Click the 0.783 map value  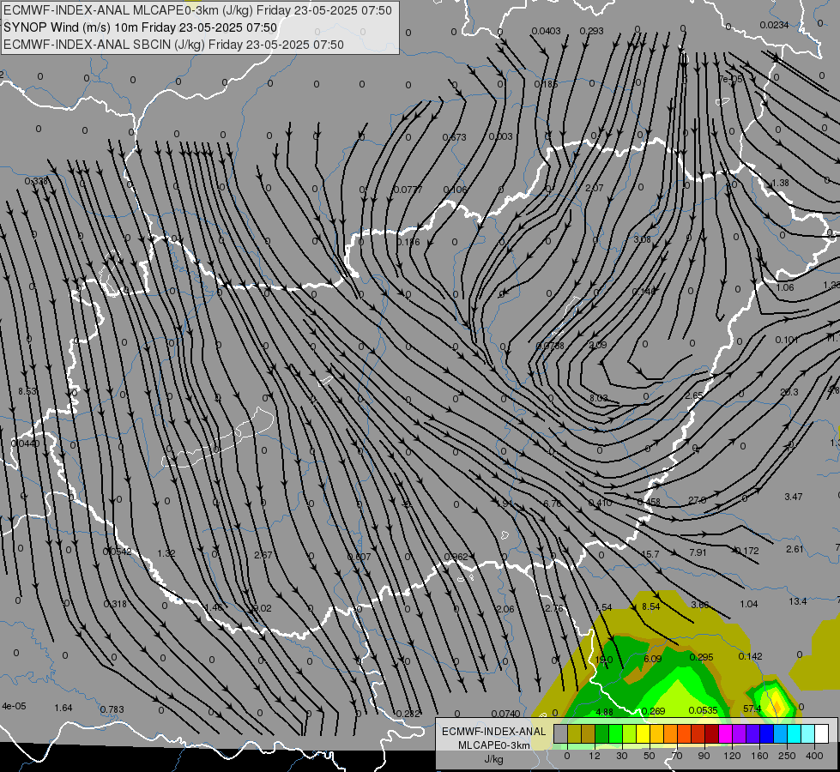click(112, 709)
